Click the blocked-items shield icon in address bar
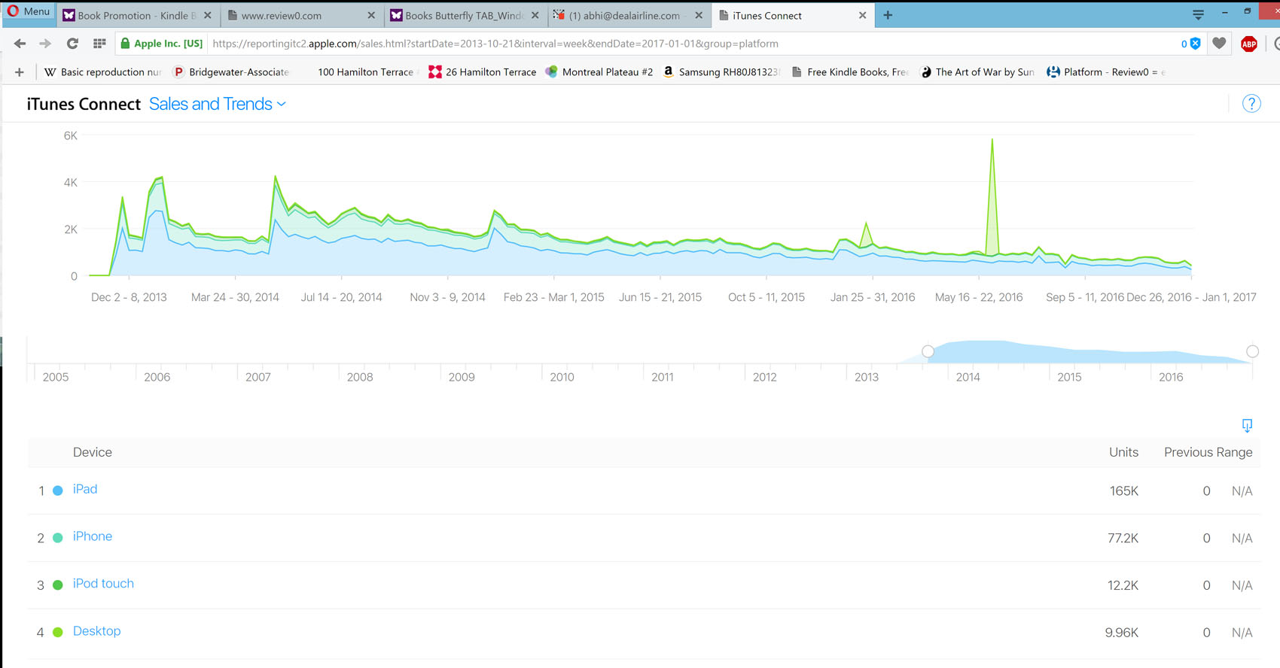Screen dimensions: 1280x668 tap(1195, 44)
